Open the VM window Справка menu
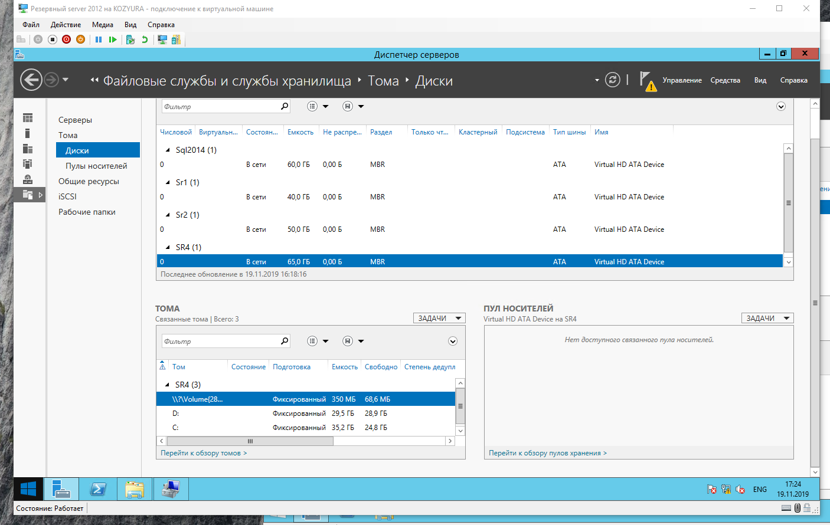This screenshot has height=525, width=830. (161, 25)
